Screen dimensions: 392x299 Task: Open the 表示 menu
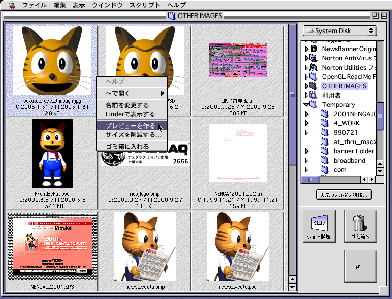[x=79, y=5]
